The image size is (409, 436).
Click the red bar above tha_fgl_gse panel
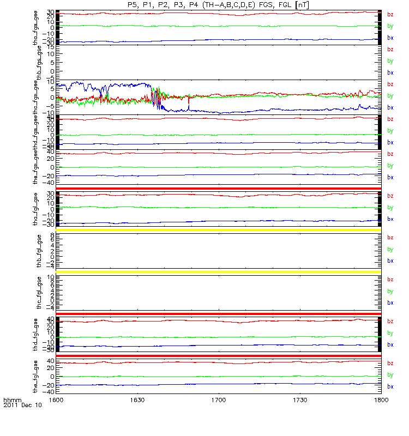coord(219,189)
